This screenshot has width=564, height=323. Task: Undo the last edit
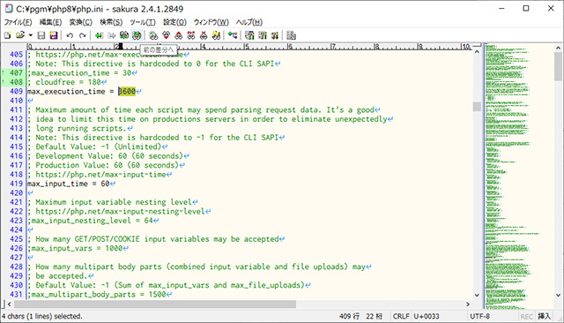click(70, 35)
